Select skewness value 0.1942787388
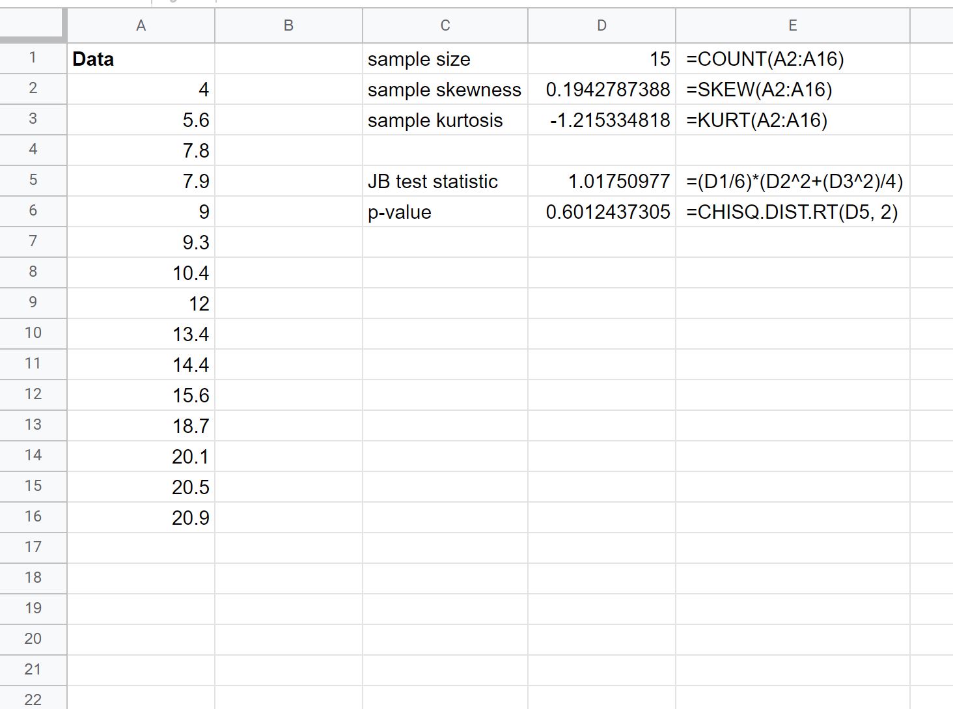The image size is (953, 709). click(x=601, y=89)
